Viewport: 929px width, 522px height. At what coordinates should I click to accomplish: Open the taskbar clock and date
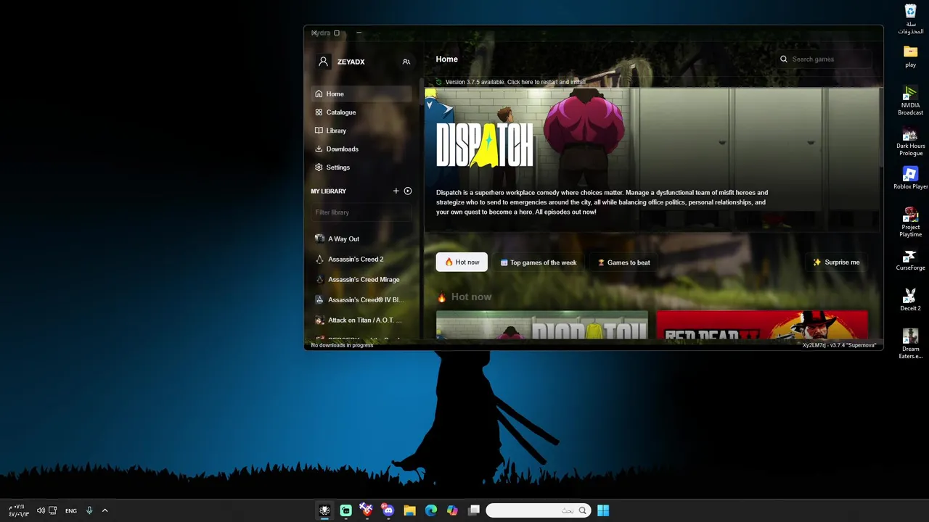tap(19, 510)
